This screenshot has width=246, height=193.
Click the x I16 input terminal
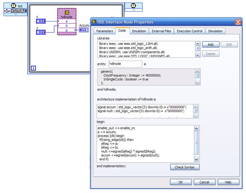click(41, 21)
